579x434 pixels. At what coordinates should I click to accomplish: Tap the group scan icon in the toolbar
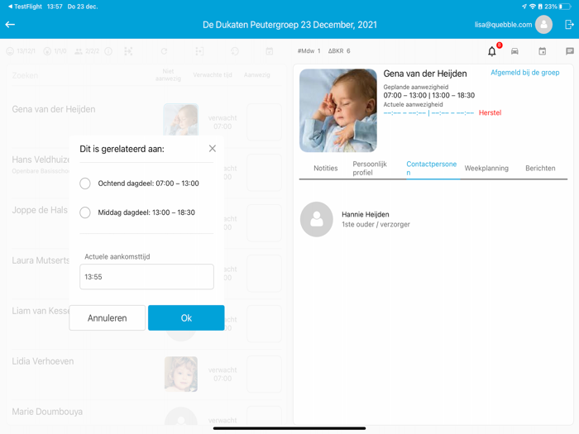click(128, 51)
